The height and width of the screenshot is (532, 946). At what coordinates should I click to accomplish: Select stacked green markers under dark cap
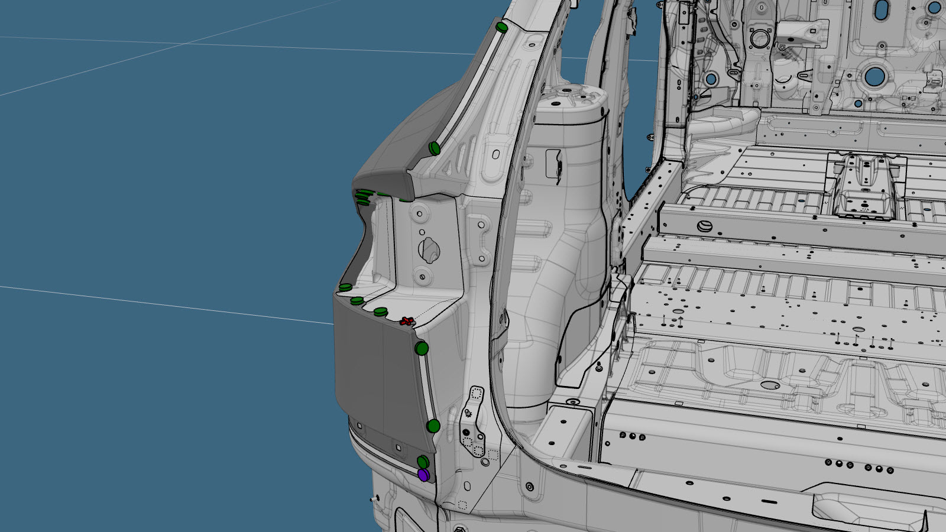pos(362,196)
